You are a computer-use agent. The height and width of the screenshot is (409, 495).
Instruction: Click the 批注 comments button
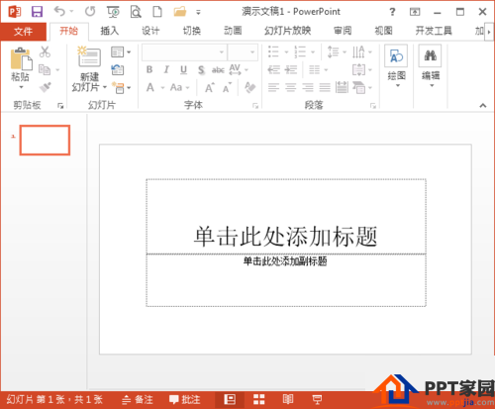tap(184, 400)
